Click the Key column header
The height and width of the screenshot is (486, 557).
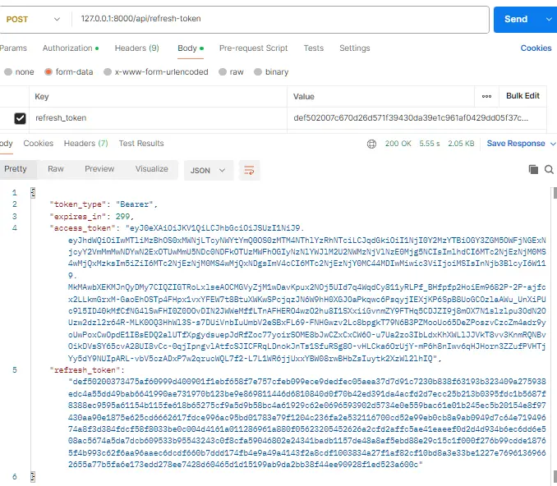[42, 97]
